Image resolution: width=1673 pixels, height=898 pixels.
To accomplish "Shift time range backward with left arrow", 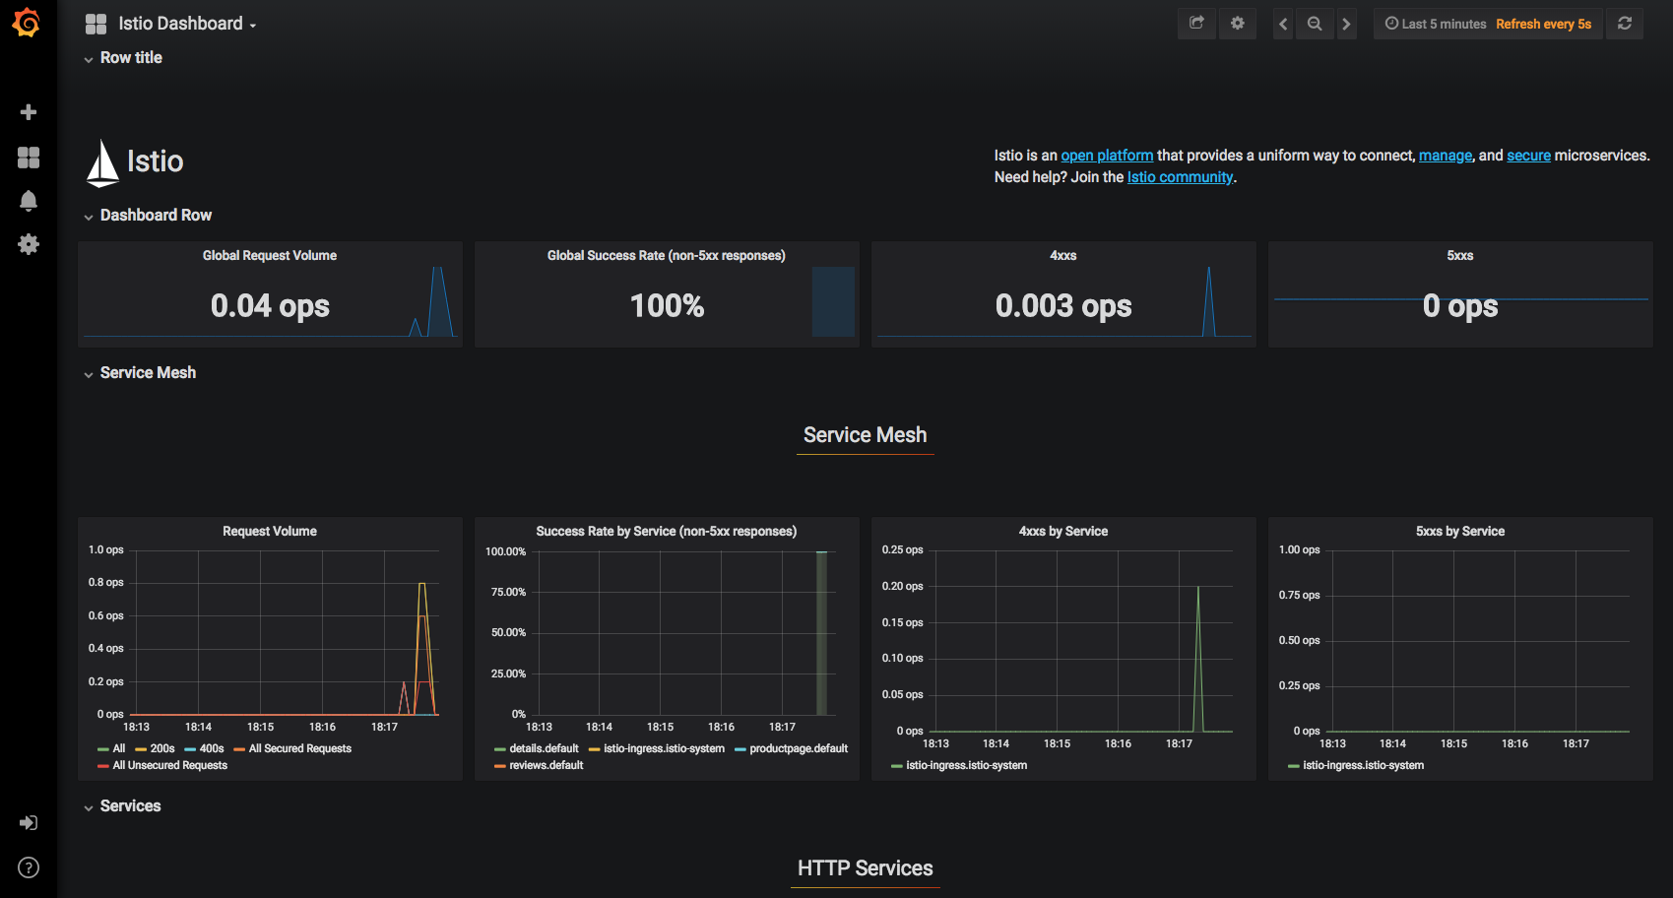I will pos(1283,24).
